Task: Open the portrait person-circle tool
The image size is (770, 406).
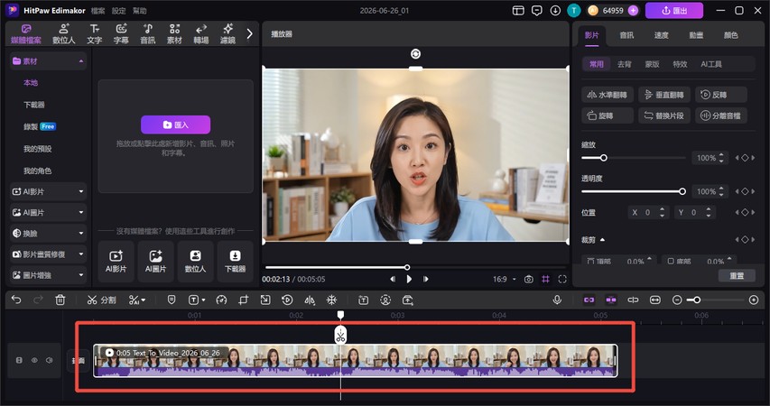Action: tap(385, 300)
